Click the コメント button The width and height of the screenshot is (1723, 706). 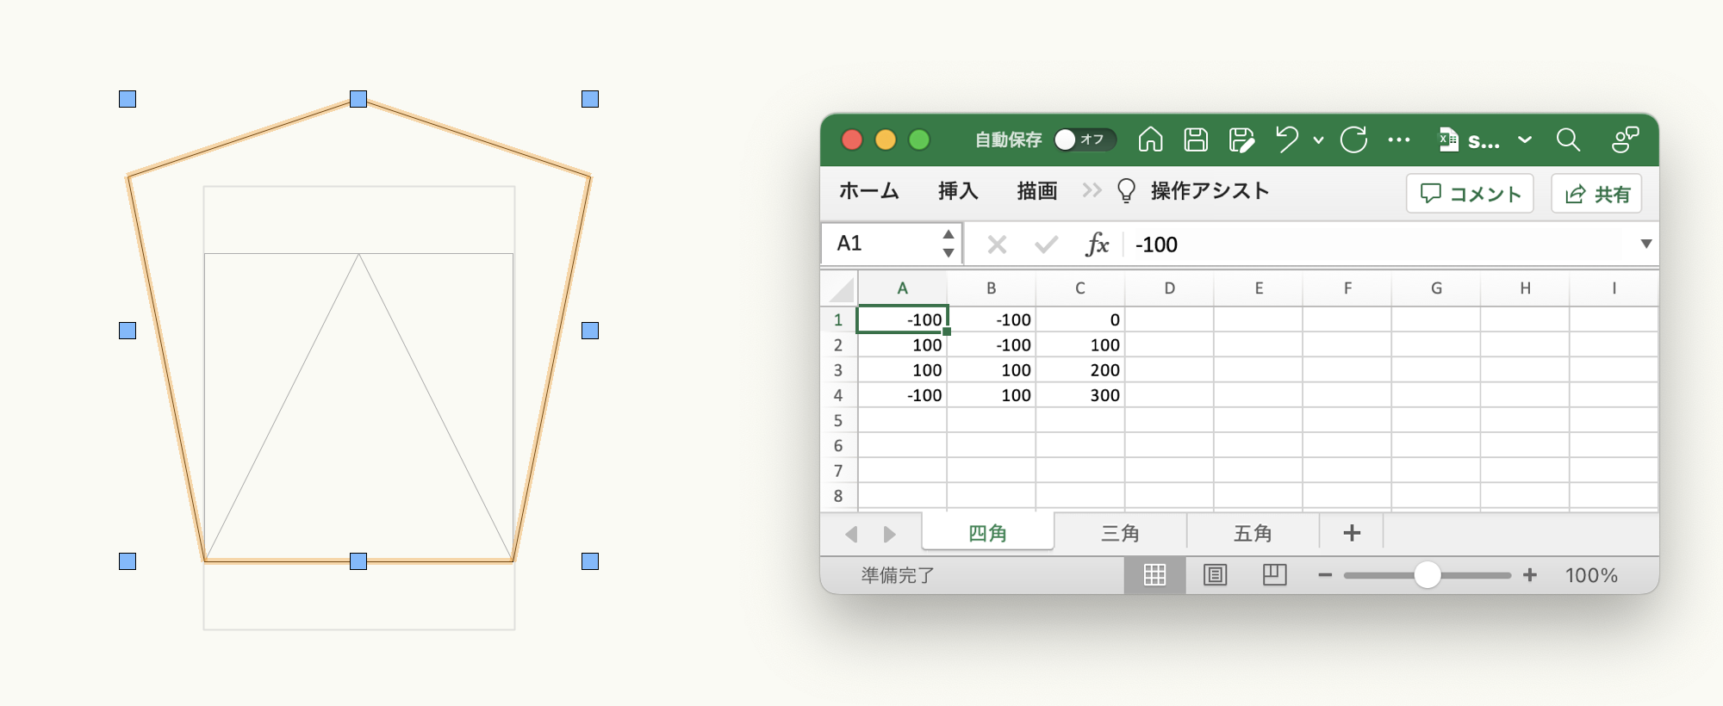[x=1470, y=194]
